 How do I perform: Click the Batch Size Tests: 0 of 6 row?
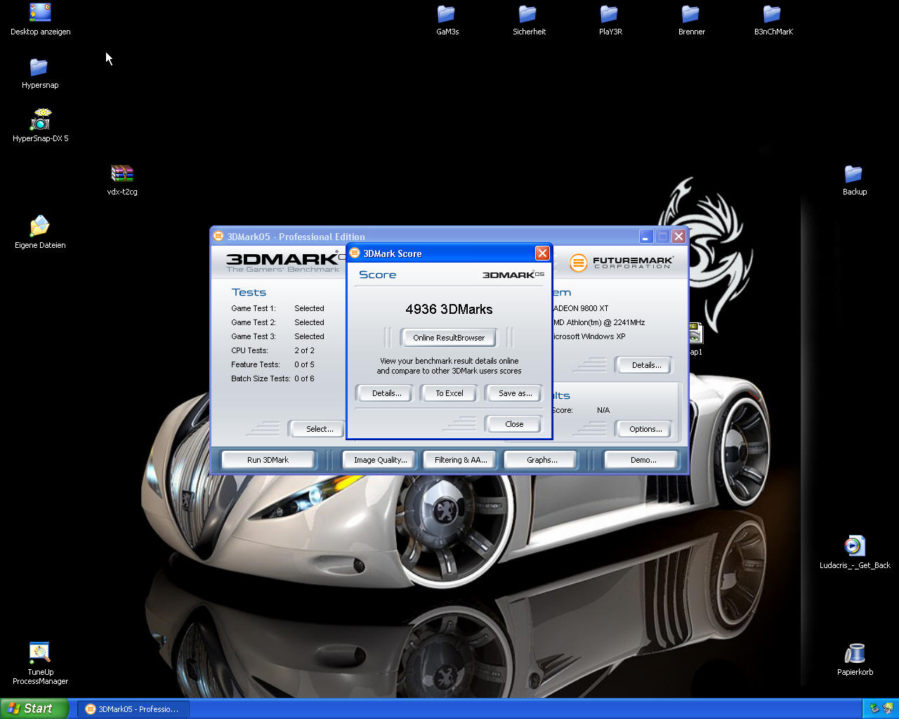pos(273,378)
